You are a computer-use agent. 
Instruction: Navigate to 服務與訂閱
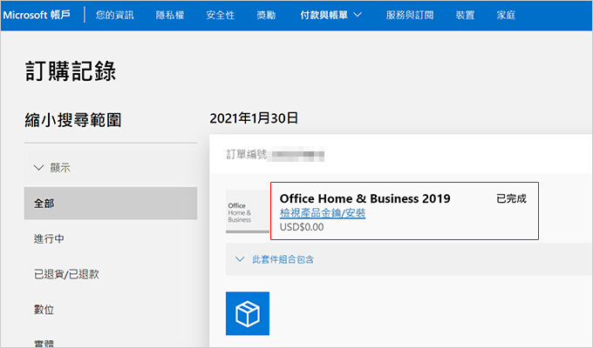tap(410, 15)
